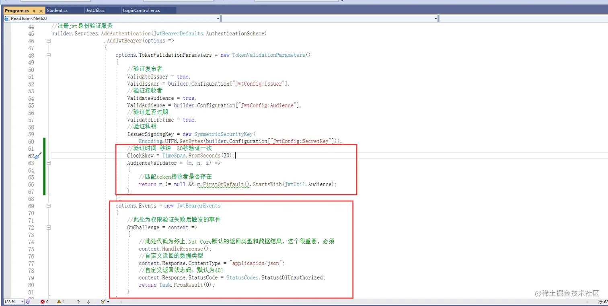The image size is (608, 306).
Task: Click "application/json" string on line 77
Action: click(x=256, y=263)
